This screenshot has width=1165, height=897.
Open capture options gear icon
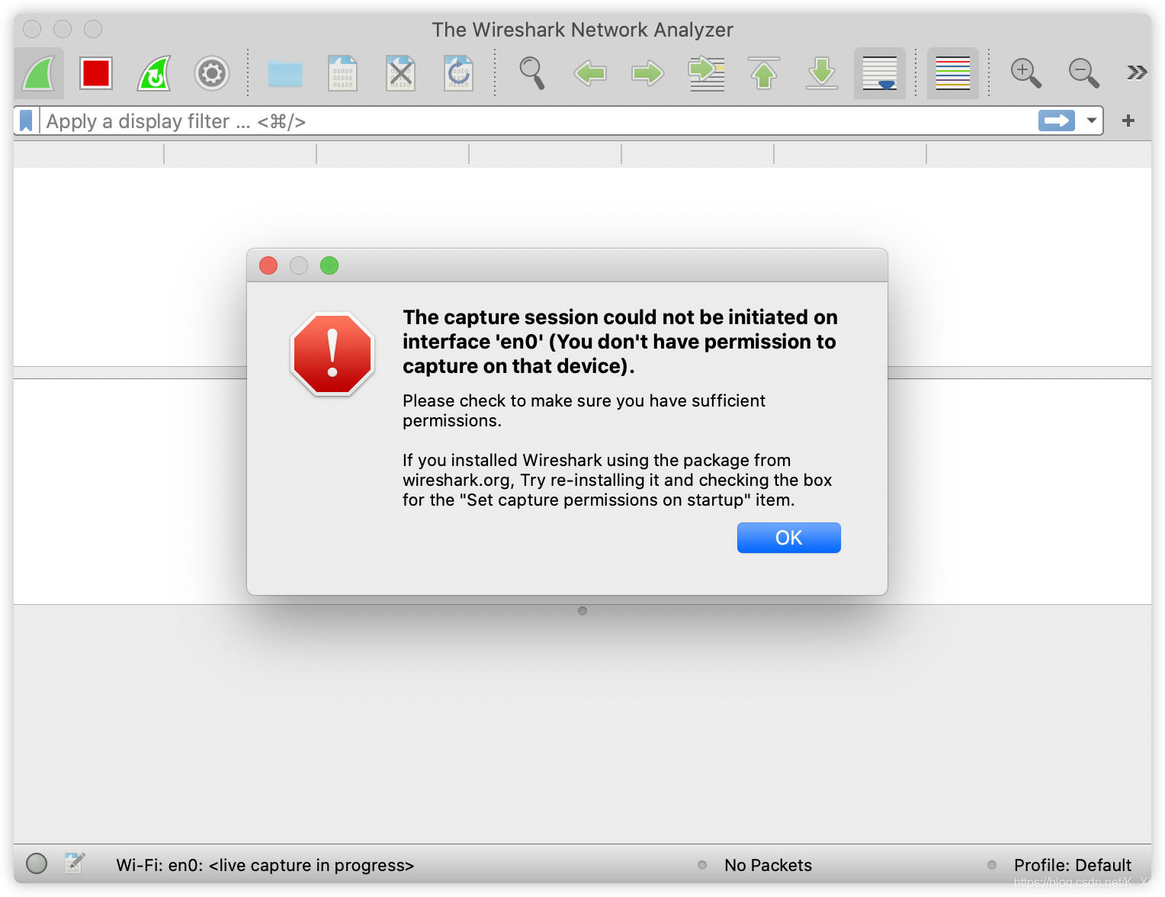(x=212, y=73)
